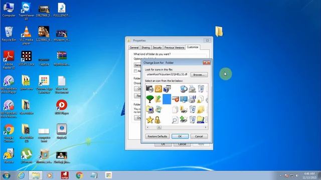
Task: Choose the magnifier over document icon
Action: (x=175, y=120)
